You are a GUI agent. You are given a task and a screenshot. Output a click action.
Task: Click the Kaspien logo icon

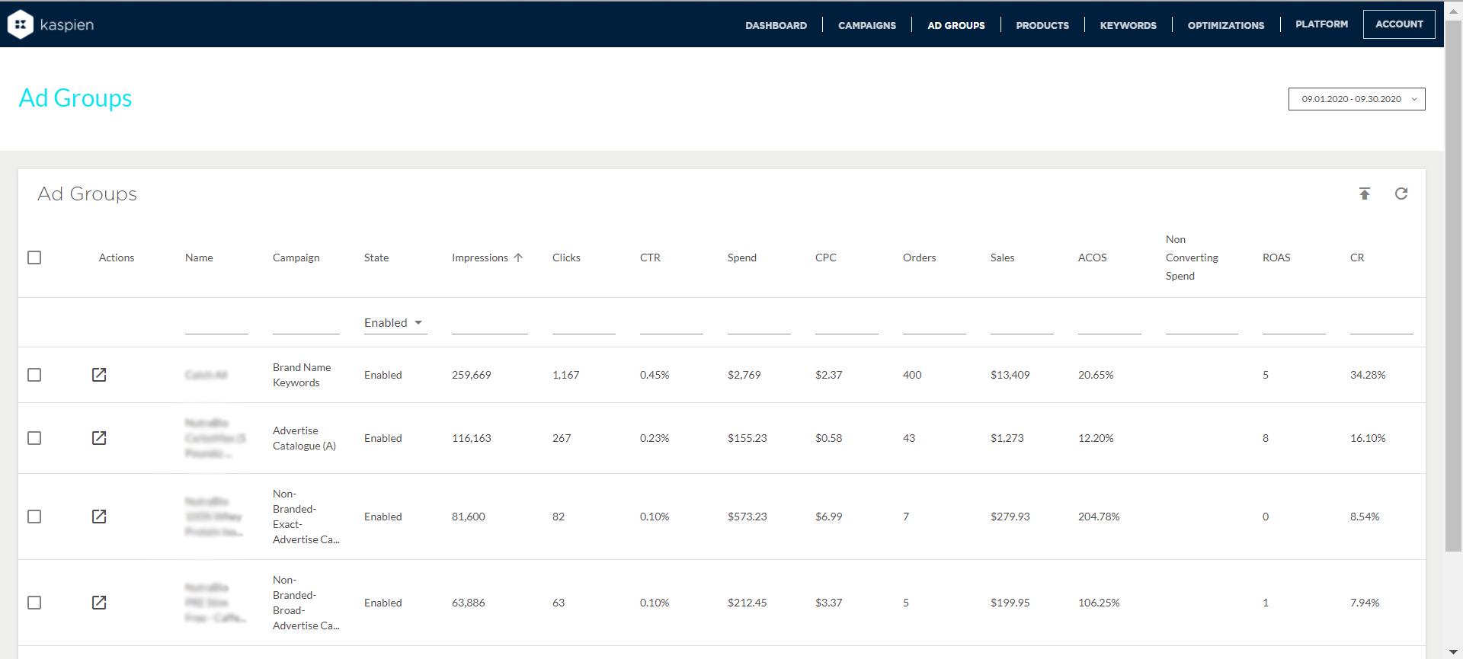pos(21,24)
